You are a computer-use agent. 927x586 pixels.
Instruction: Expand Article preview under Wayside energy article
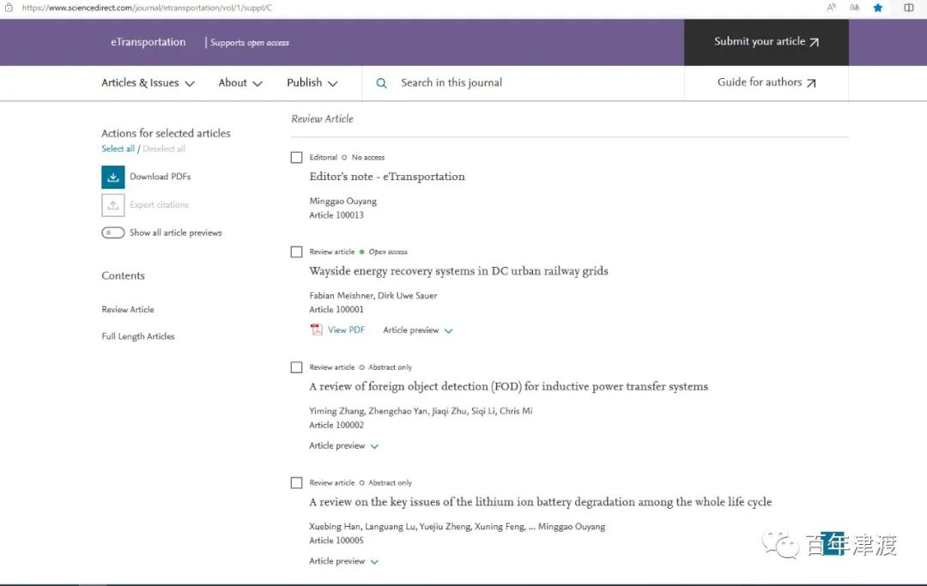pos(418,330)
